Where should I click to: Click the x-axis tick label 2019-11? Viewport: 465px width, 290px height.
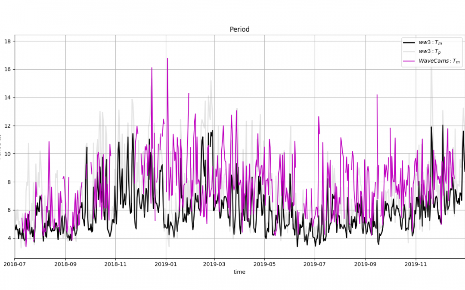pos(416,264)
